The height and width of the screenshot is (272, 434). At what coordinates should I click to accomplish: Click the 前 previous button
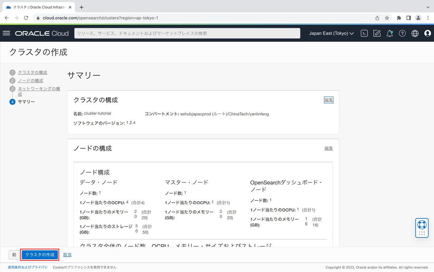[x=14, y=254]
